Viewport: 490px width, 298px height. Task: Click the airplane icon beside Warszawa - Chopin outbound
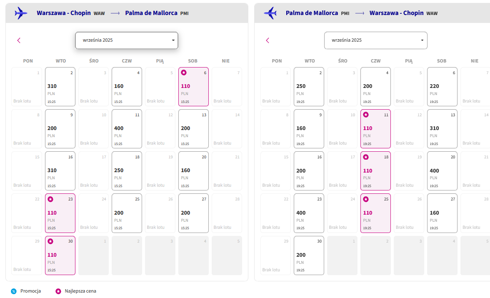(x=21, y=13)
